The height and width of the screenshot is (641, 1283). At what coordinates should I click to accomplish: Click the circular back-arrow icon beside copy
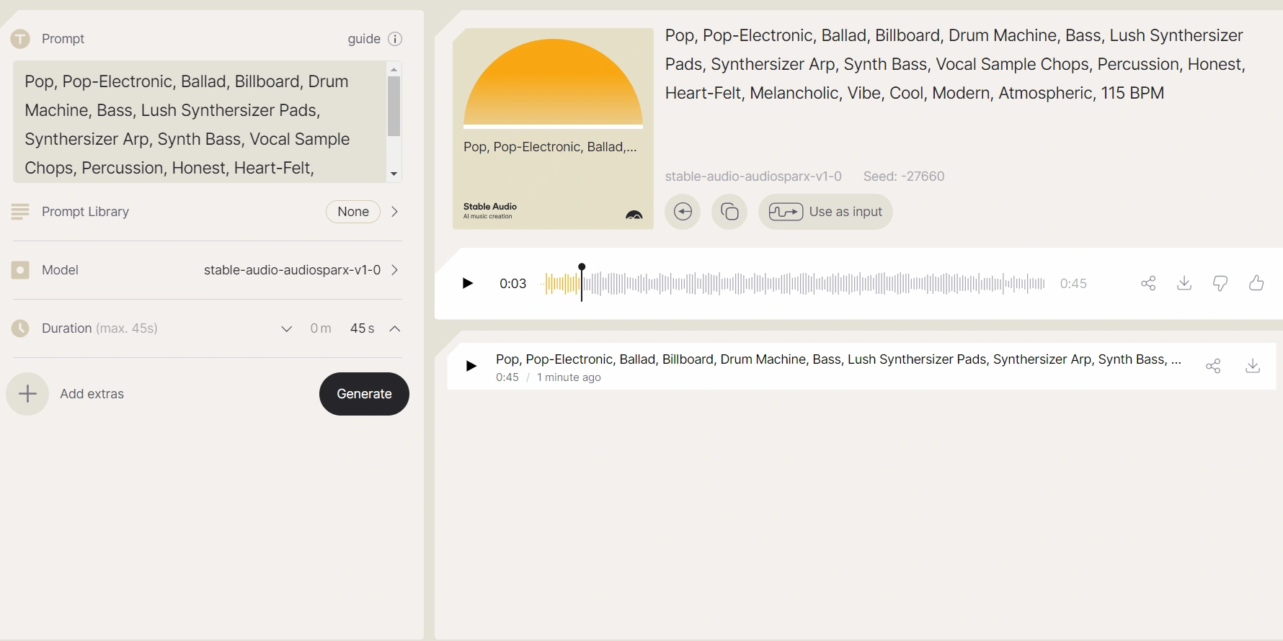[x=683, y=212]
